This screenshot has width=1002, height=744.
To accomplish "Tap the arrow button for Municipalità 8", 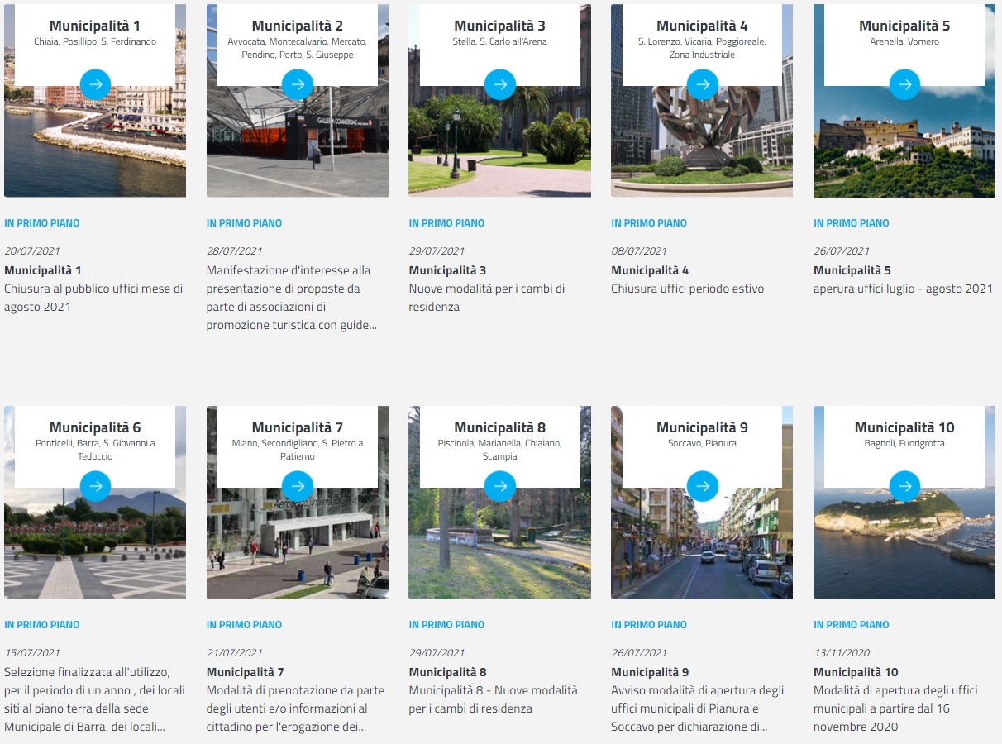I will [499, 486].
